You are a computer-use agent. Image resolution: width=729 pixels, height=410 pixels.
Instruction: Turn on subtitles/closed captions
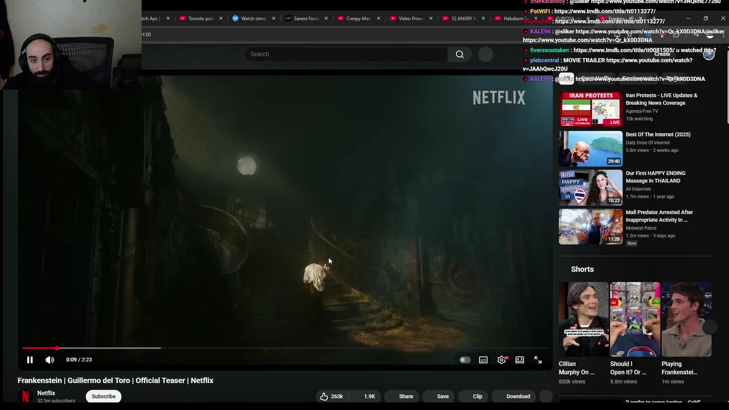click(483, 360)
